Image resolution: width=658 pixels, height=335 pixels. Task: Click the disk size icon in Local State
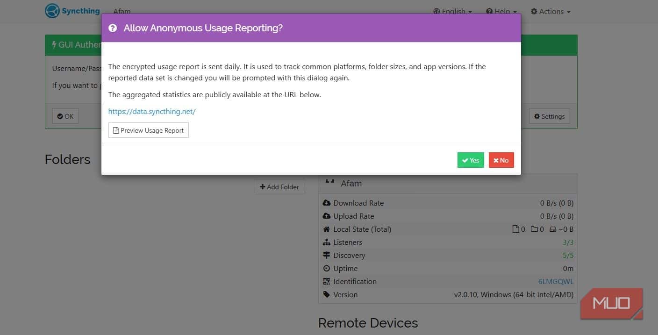tap(552, 229)
